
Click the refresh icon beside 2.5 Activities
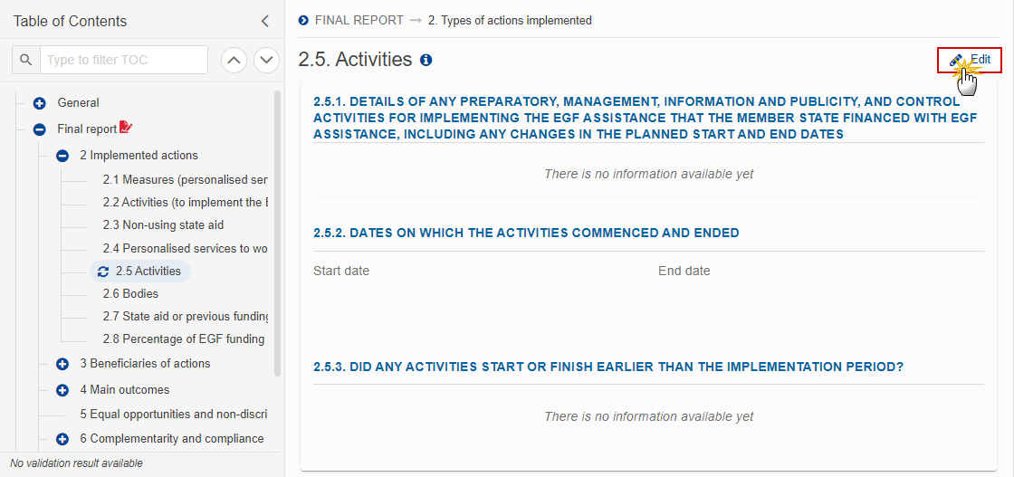(103, 272)
